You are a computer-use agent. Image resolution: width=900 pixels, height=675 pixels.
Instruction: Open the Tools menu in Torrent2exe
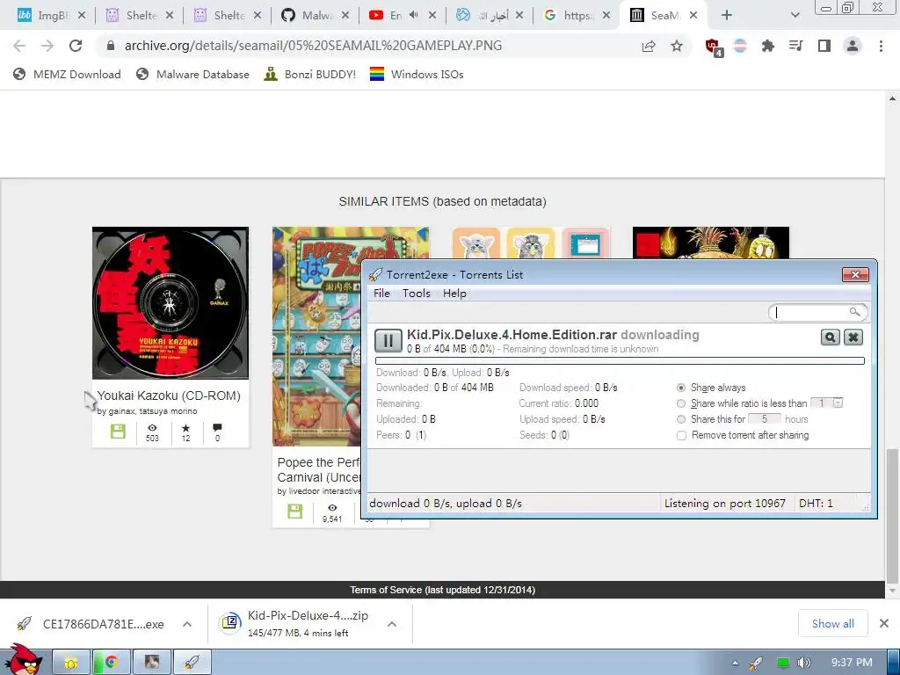(x=416, y=294)
